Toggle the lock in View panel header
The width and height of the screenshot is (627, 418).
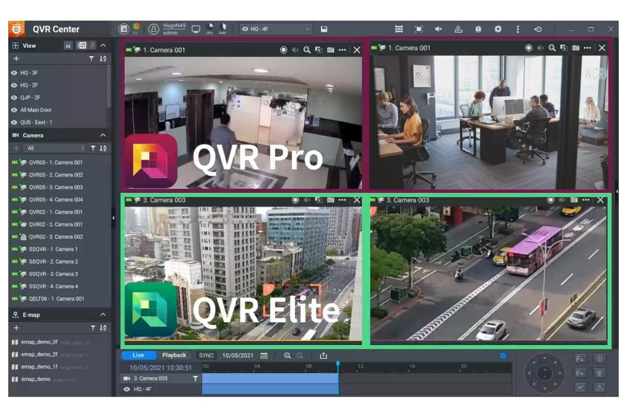tap(68, 45)
